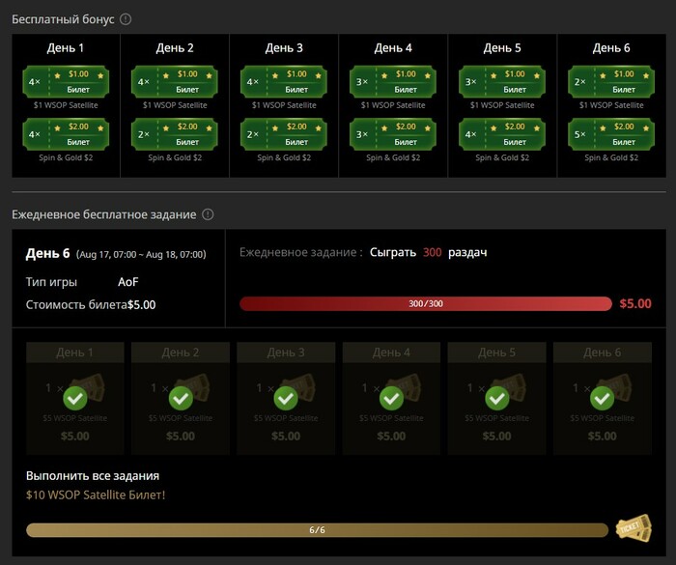Click the День 6 header in bonus row
The width and height of the screenshot is (676, 565).
611,48
